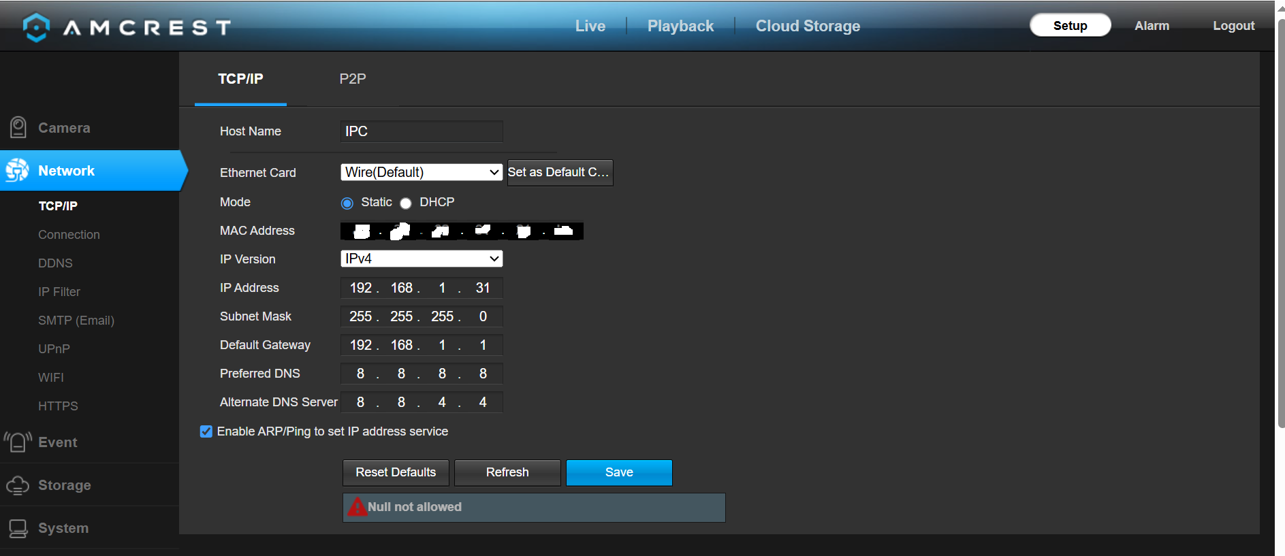Image resolution: width=1285 pixels, height=556 pixels.
Task: Toggle Enable ARP/Ping checkbox
Action: 206,431
